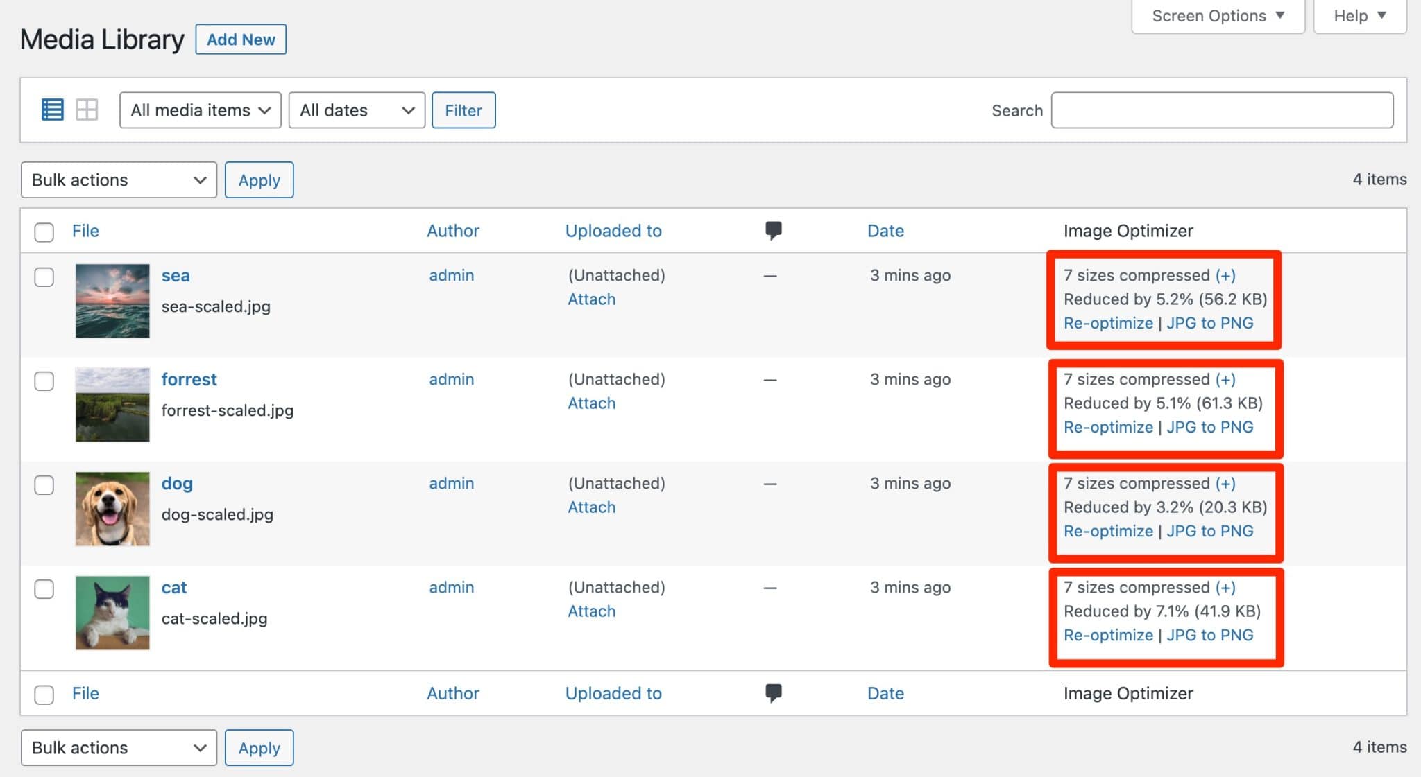Open the sea image thumbnail
The height and width of the screenshot is (777, 1421).
pyautogui.click(x=112, y=301)
